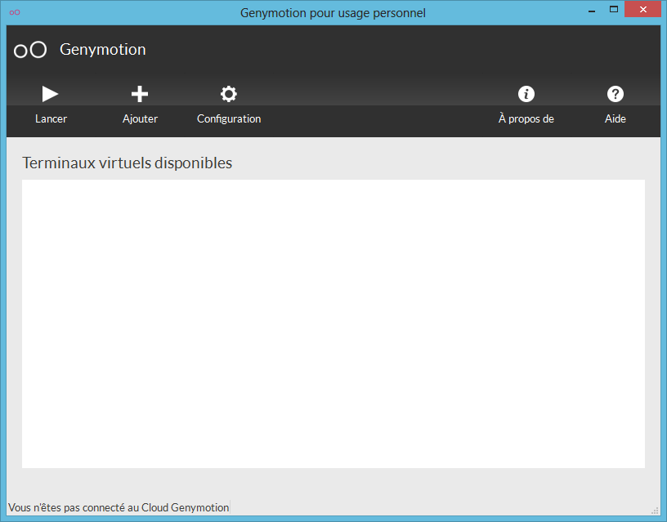Click the Cloud Genymotion status bar message
This screenshot has width=667, height=522.
119,507
